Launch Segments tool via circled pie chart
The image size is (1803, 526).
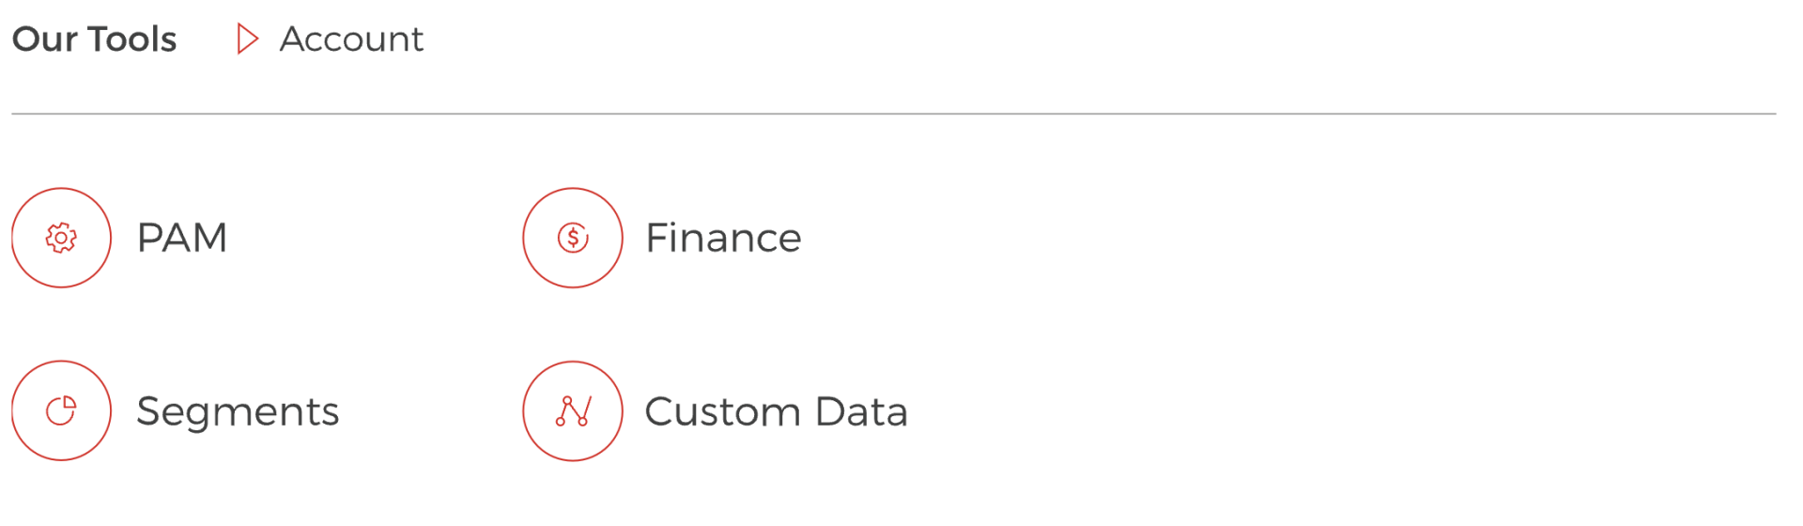tap(61, 410)
